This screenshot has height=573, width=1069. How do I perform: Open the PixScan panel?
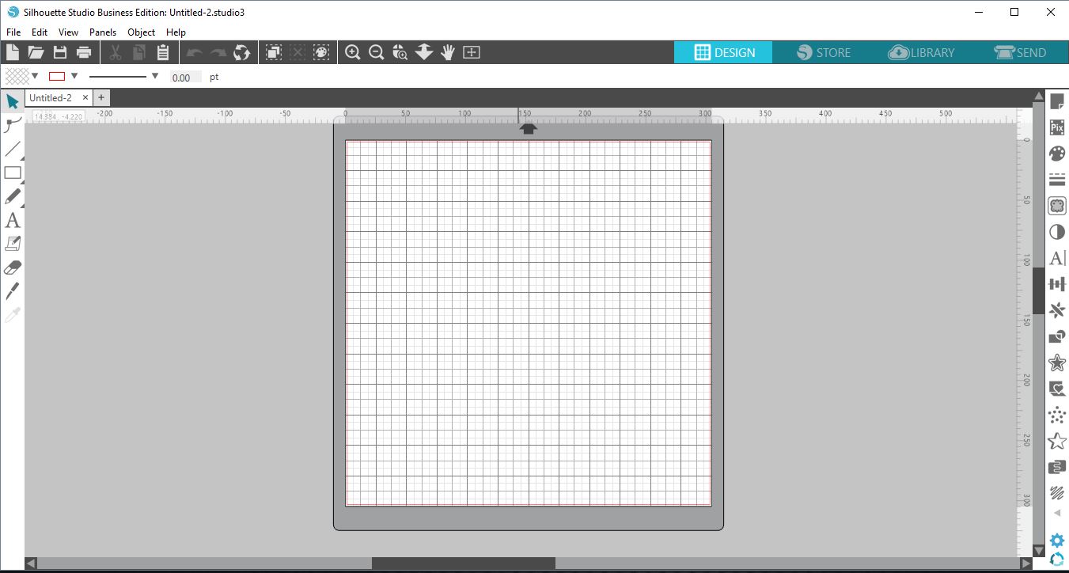pyautogui.click(x=1056, y=127)
